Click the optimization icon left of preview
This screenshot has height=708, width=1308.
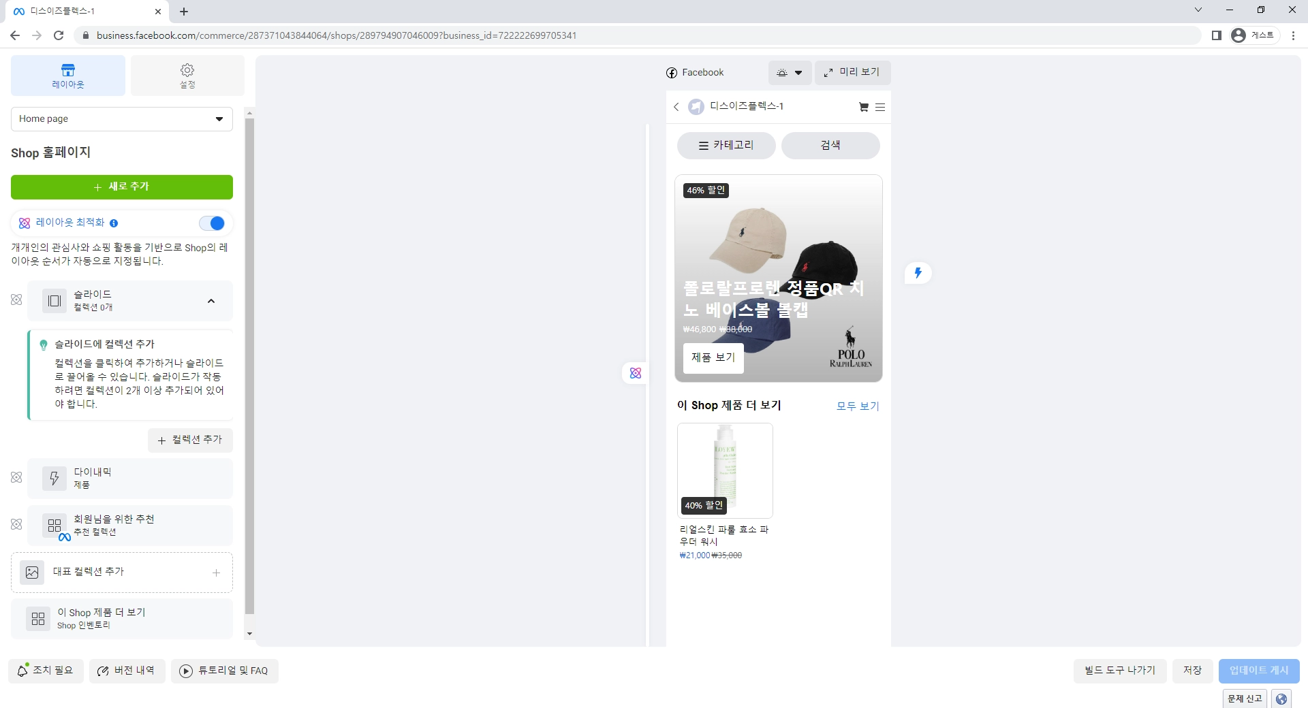click(x=636, y=373)
